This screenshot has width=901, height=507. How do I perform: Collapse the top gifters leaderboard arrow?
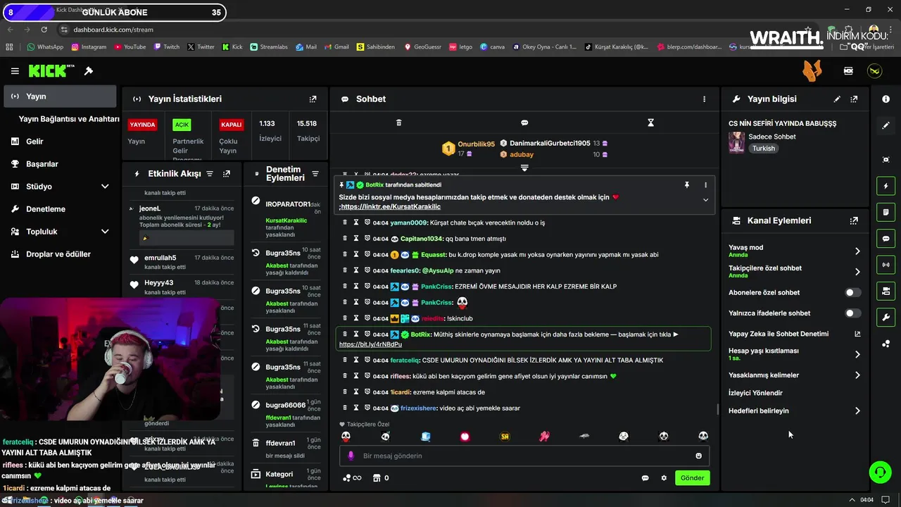(x=524, y=168)
